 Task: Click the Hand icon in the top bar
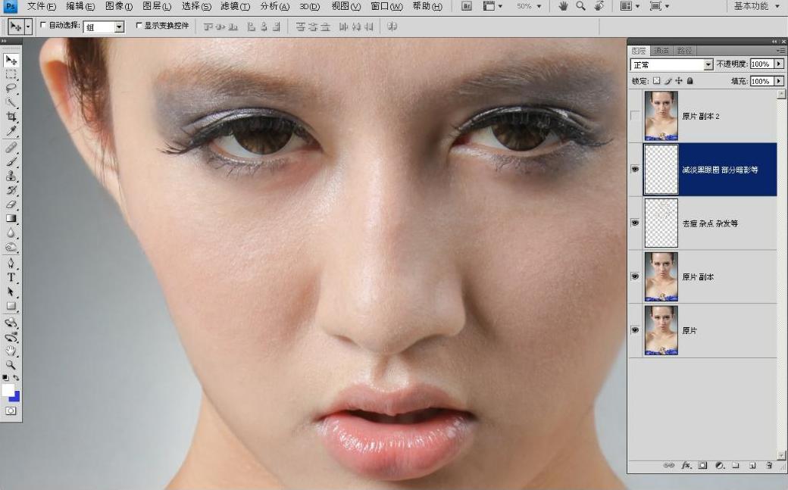point(564,6)
